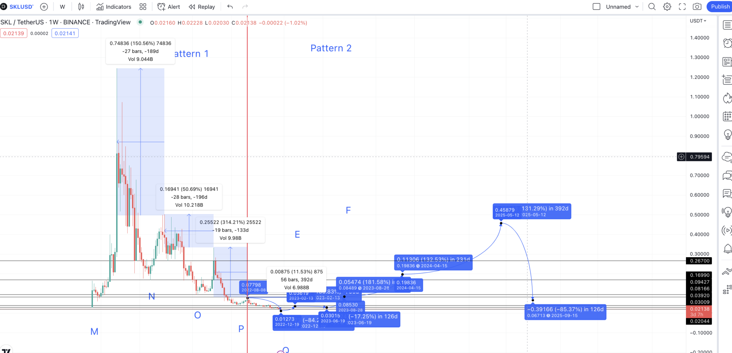This screenshot has width=732, height=353.
Task: Open the hotlists flame icon
Action: 727,98
